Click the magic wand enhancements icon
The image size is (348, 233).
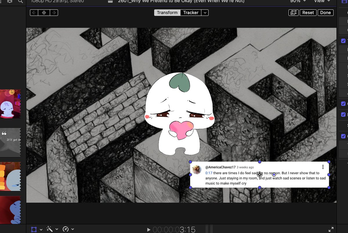click(x=50, y=229)
